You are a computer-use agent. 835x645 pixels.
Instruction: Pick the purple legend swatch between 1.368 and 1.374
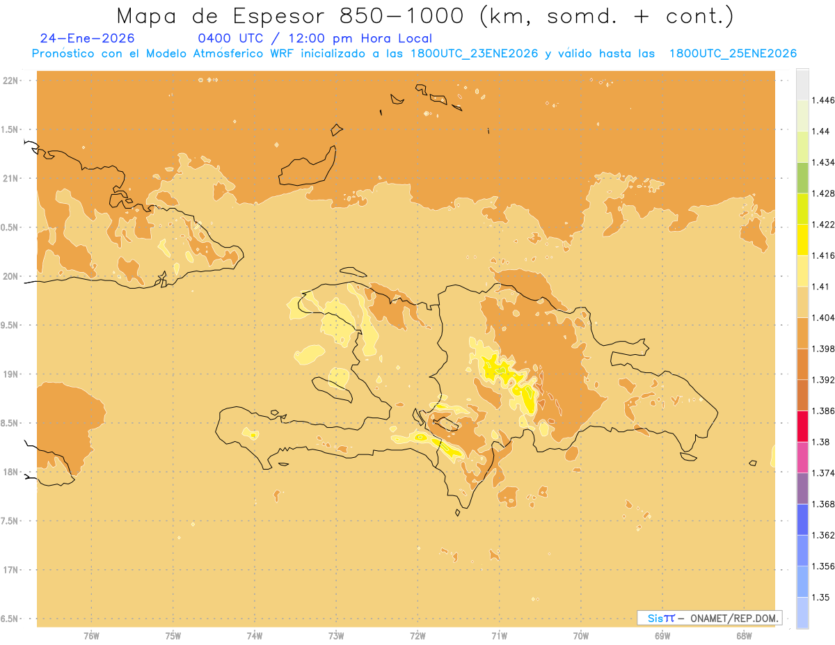[802, 488]
